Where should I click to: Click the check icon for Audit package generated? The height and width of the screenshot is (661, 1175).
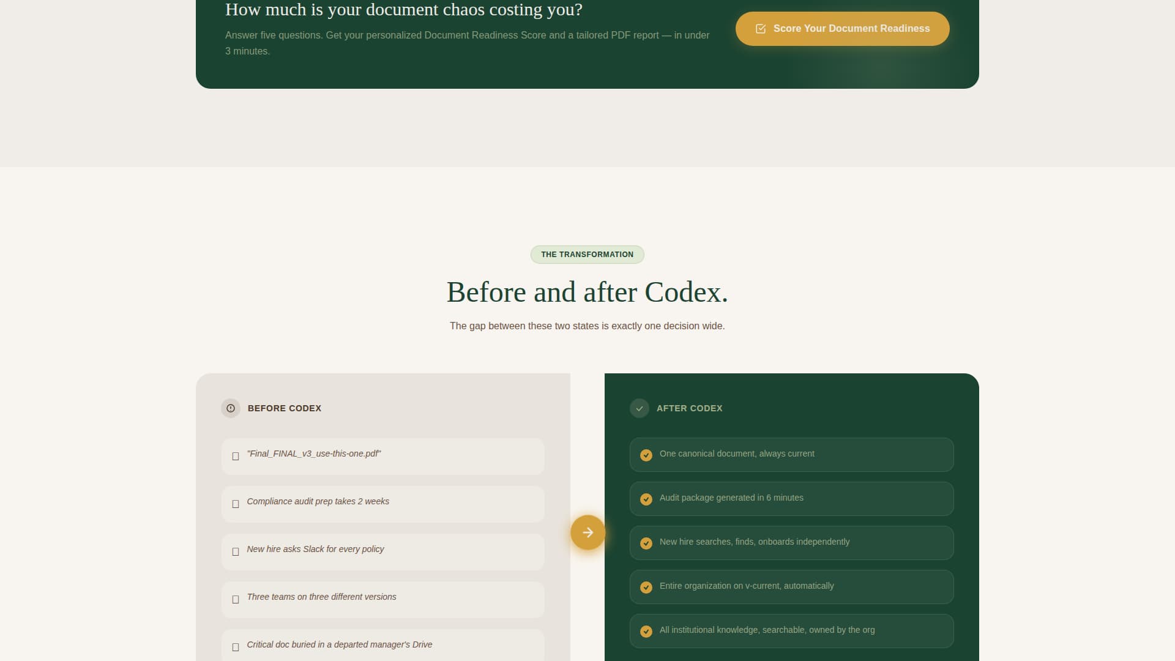646,499
